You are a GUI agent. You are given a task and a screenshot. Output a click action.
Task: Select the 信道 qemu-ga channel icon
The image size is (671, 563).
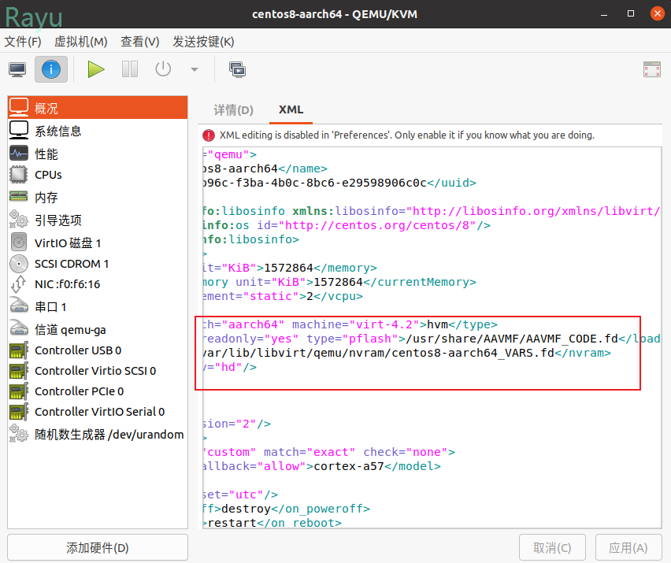[x=19, y=328]
